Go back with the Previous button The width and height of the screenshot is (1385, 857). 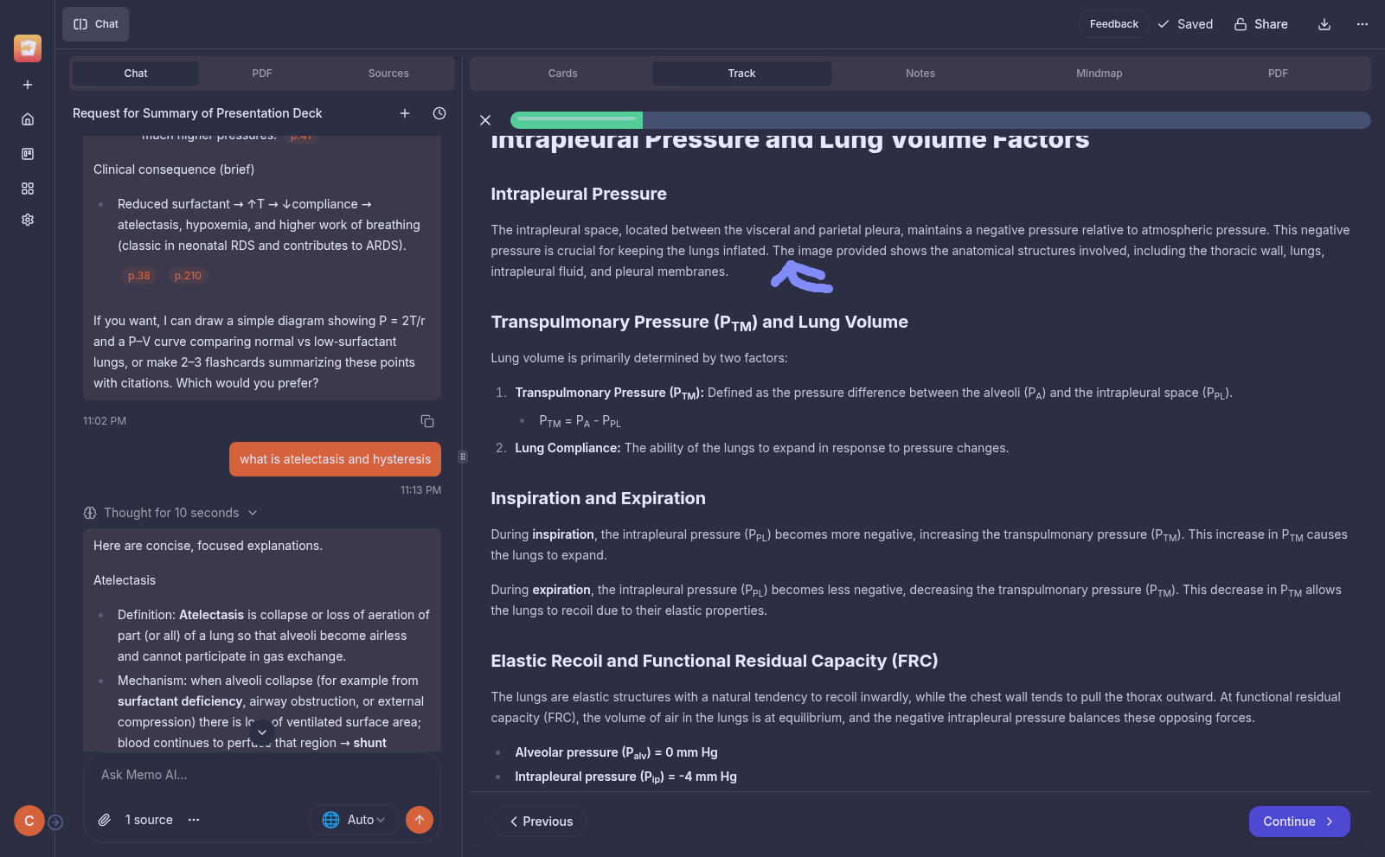click(x=539, y=822)
